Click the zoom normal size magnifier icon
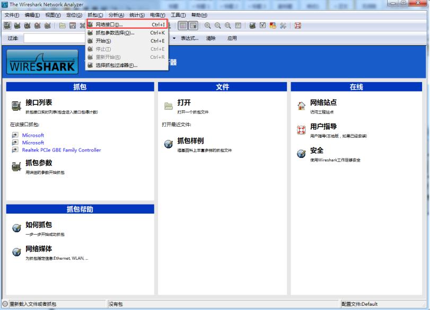This screenshot has height=310, width=430. pos(228,26)
